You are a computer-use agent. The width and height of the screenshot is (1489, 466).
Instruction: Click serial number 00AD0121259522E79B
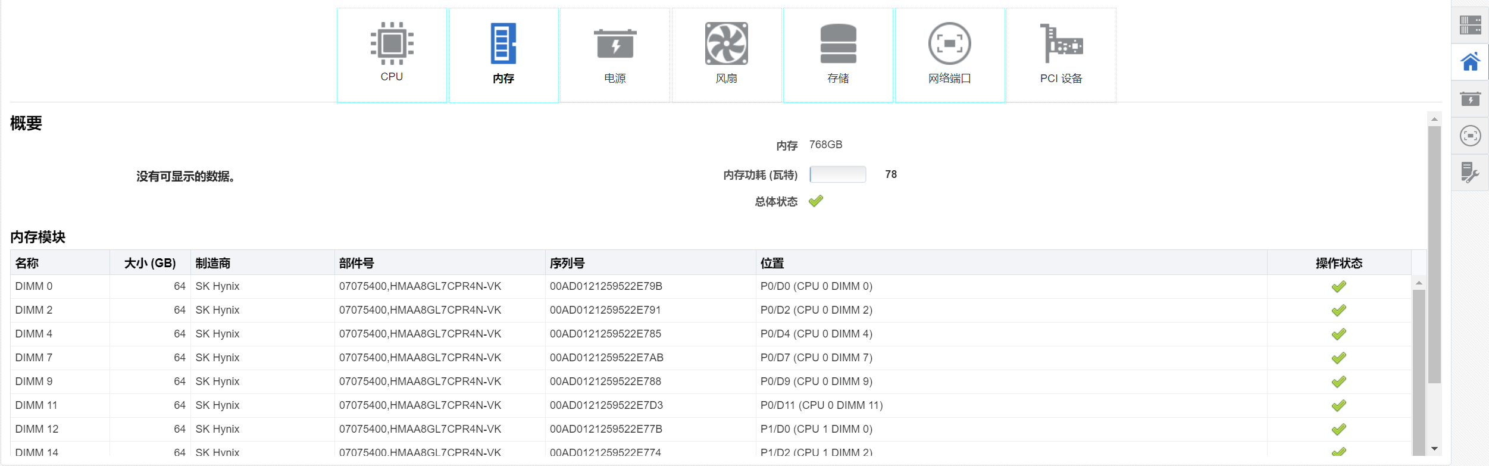pos(606,286)
